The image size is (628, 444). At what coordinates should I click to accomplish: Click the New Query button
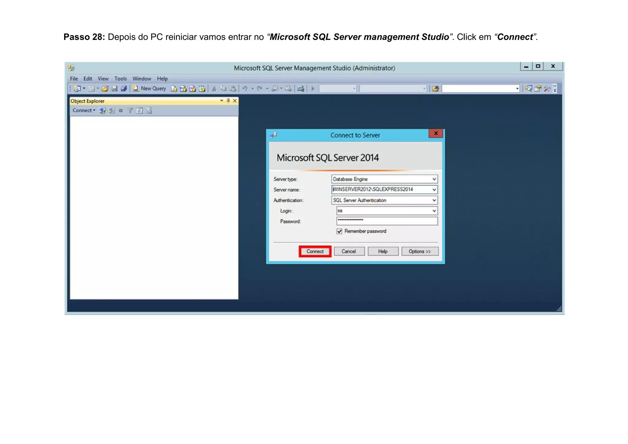(149, 89)
